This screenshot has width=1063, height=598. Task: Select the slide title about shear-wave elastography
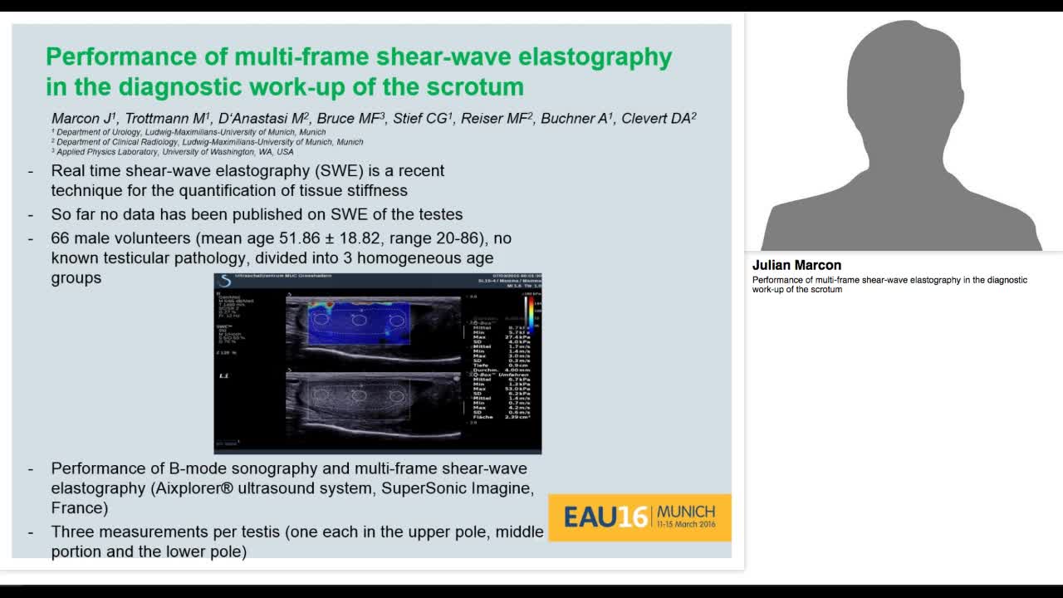357,71
